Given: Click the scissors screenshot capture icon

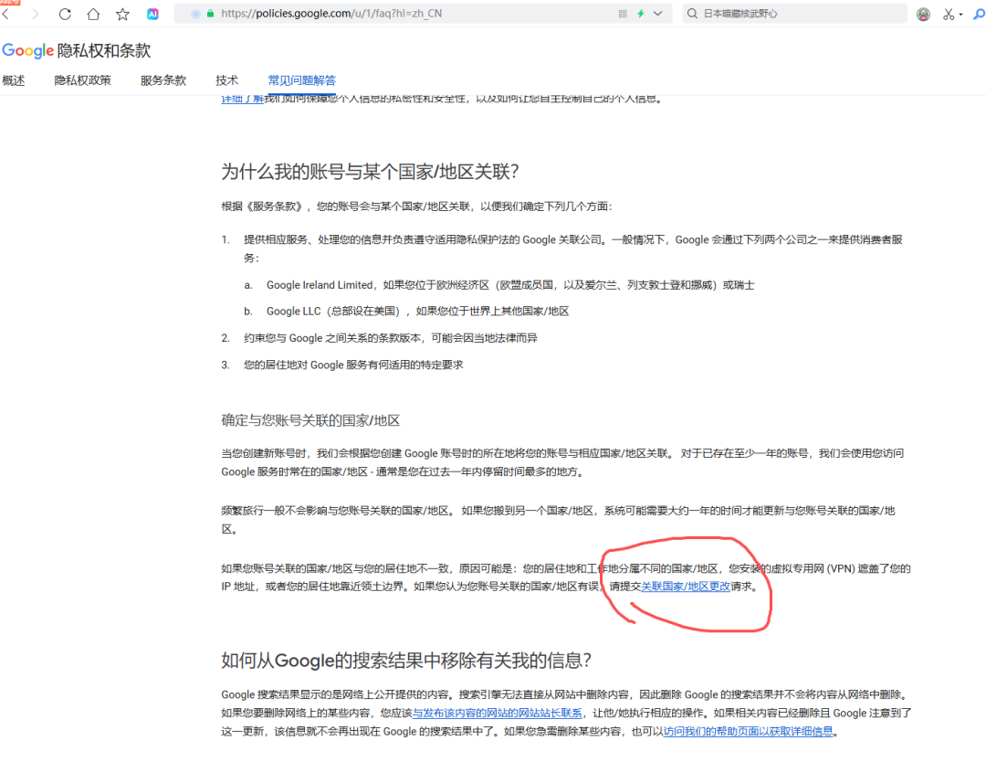Looking at the screenshot, I should tap(948, 15).
